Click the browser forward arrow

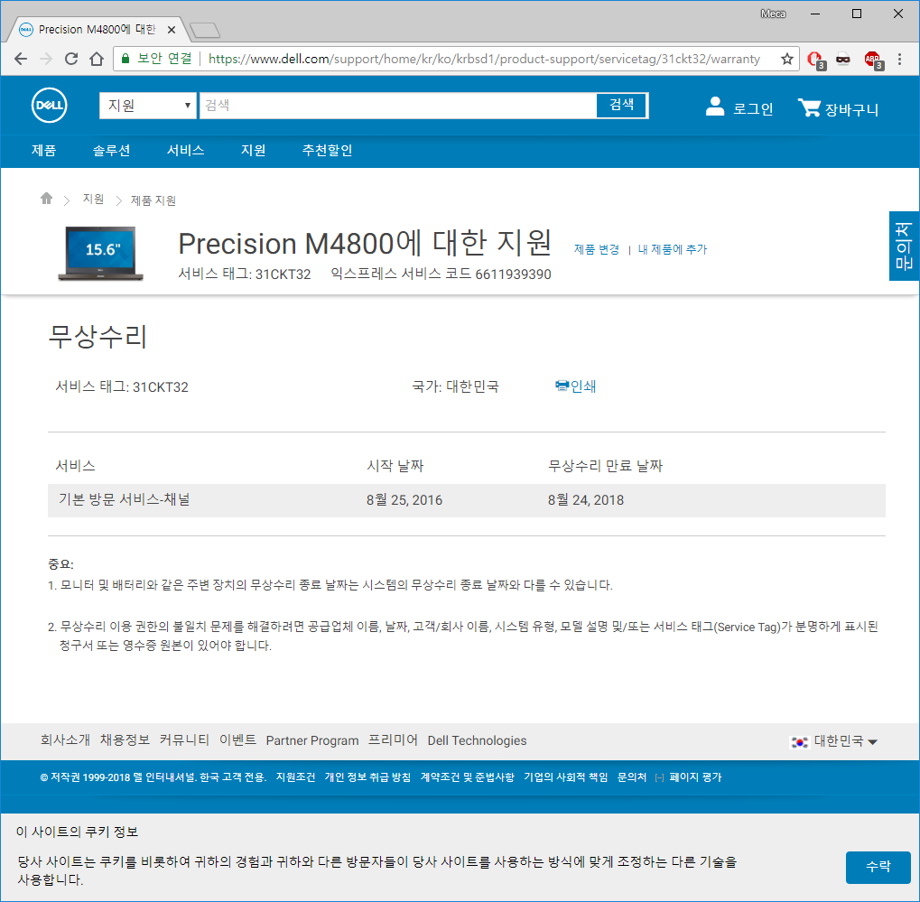(46, 59)
